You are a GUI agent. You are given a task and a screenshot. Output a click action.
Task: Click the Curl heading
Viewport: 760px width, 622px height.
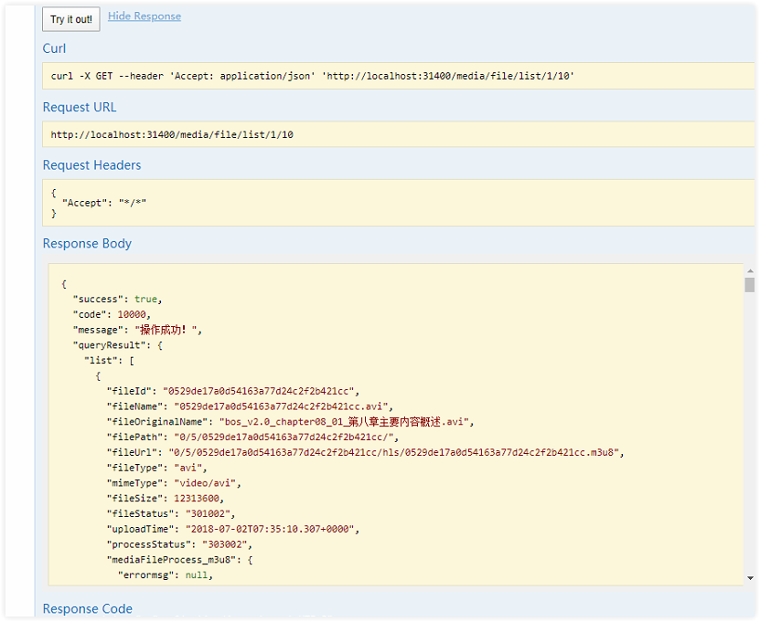(54, 48)
